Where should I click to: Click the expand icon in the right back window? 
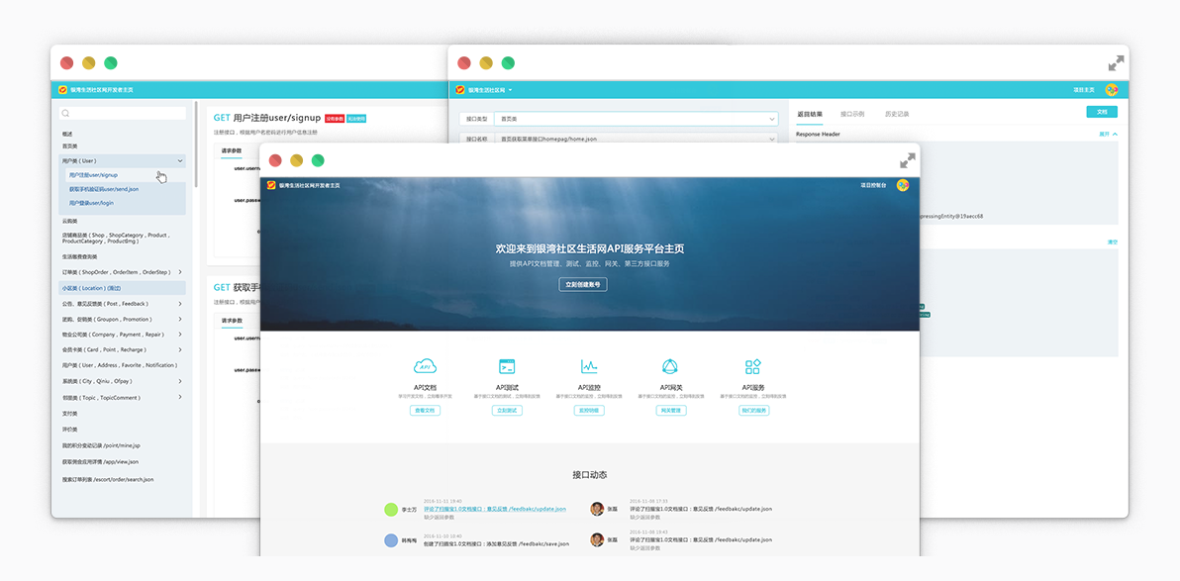tap(1116, 63)
